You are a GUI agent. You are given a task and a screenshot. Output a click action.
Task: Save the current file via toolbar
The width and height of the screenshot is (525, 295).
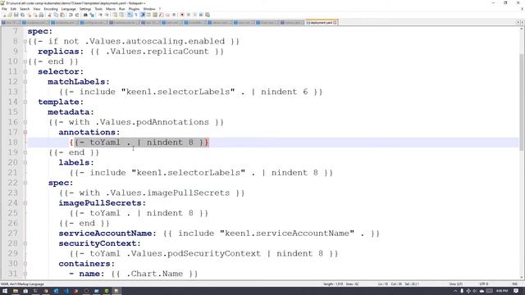point(16,15)
